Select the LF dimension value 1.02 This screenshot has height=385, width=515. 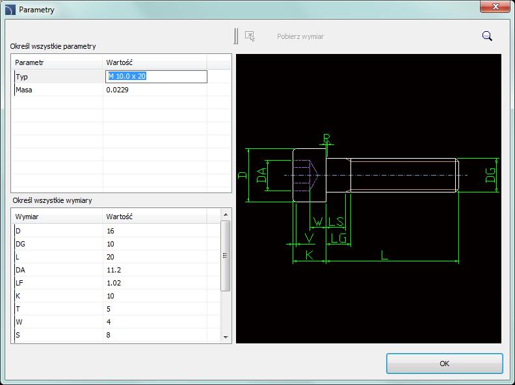114,283
